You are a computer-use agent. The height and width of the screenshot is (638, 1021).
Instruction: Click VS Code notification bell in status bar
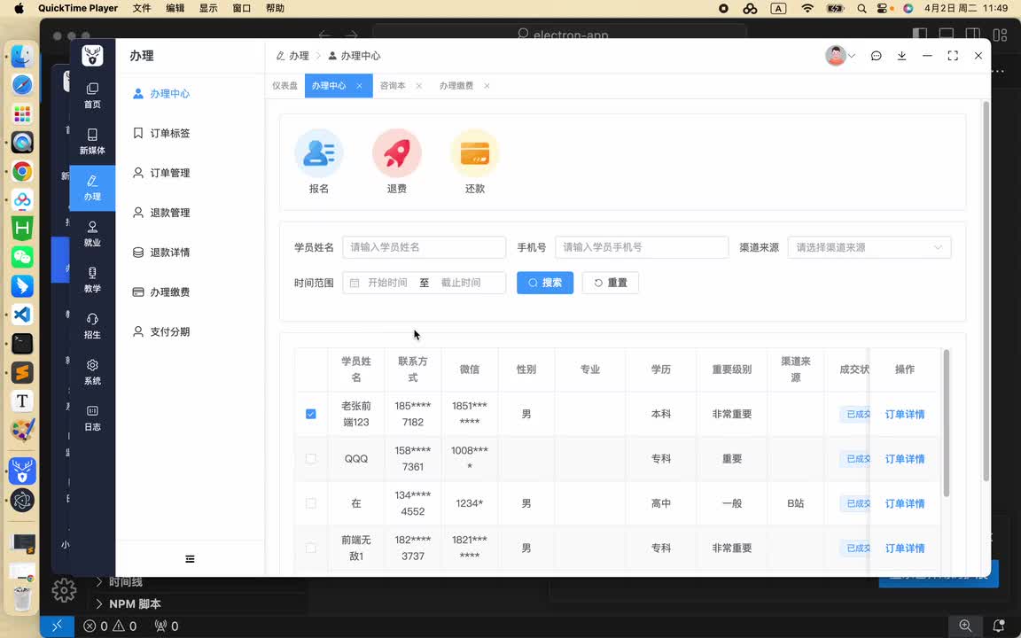coord(998,626)
